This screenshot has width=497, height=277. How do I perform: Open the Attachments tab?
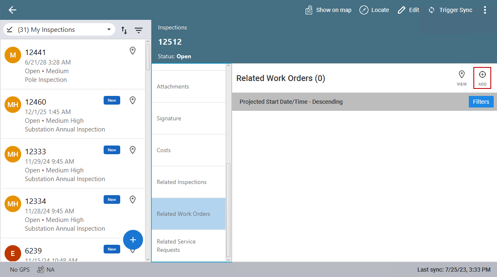189,86
